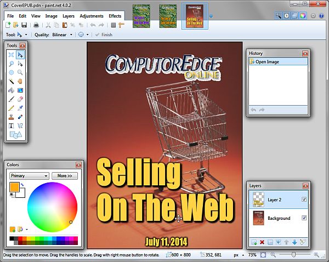Viewport: 329px width, 262px height.
Task: Click the primary orange color swatch
Action: click(14, 187)
